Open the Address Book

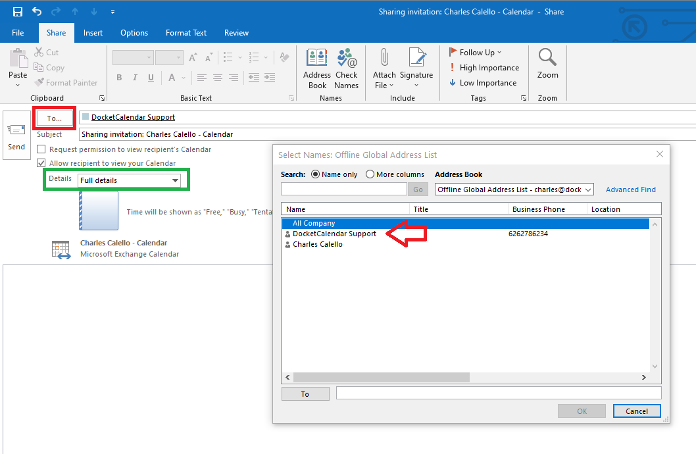pyautogui.click(x=317, y=69)
